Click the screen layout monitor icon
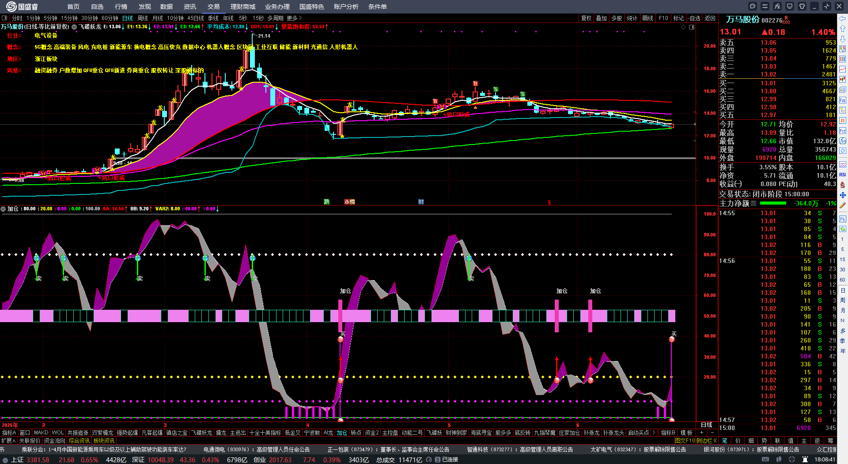Viewport: 848px width, 464px height. [x=790, y=6]
